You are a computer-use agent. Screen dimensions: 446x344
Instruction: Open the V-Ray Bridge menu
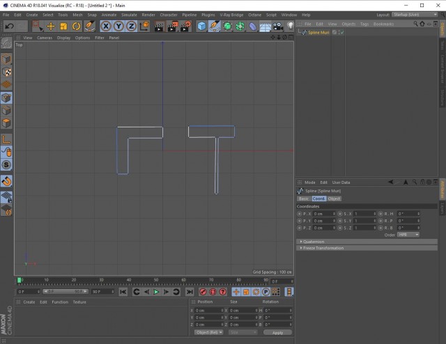(x=231, y=15)
